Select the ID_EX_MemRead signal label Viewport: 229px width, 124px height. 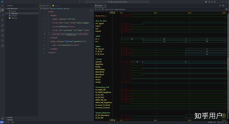[x=102, y=115]
